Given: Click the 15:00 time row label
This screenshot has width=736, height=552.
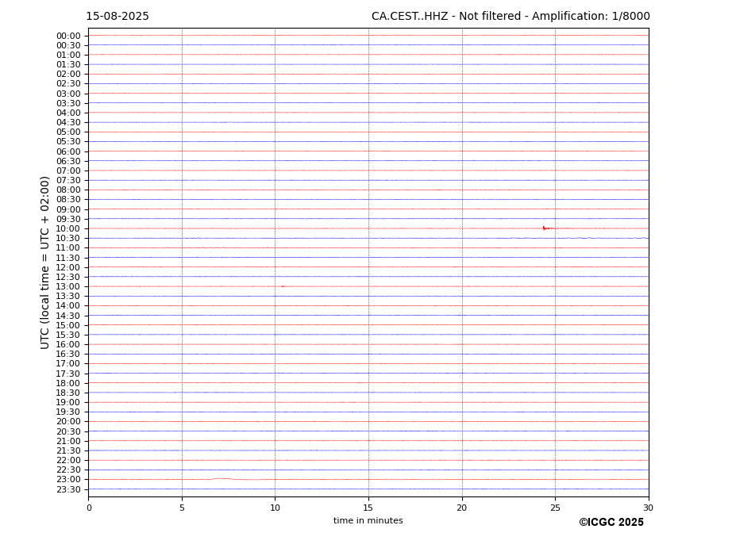Looking at the screenshot, I should tap(68, 325).
